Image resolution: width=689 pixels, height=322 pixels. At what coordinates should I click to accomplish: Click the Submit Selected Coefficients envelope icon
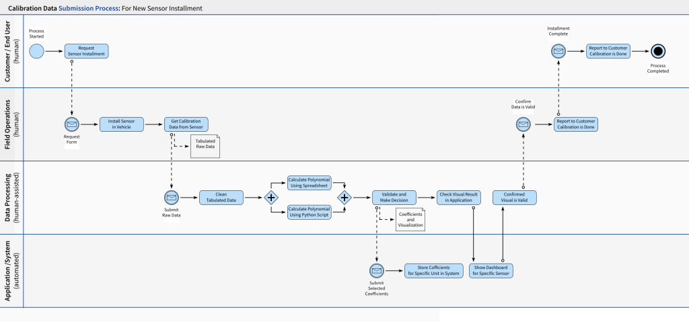(x=376, y=271)
